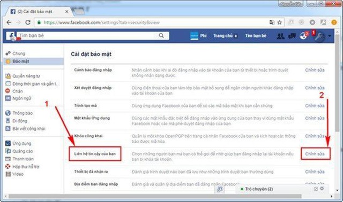Viewport: 343px width, 202px height.
Task: Click the search magnifier icon
Action: coord(161,36)
